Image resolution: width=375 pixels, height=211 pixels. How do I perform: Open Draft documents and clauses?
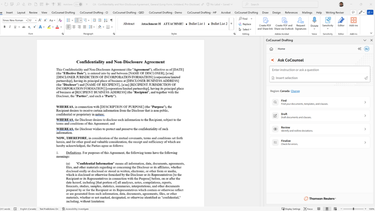[x=320, y=116]
